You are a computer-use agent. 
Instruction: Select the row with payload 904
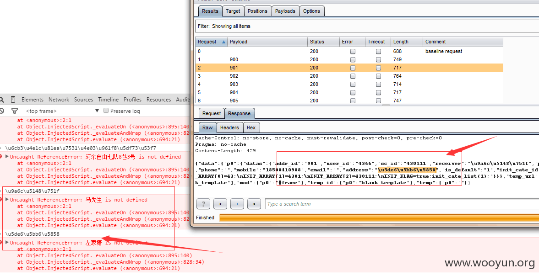[x=349, y=93]
